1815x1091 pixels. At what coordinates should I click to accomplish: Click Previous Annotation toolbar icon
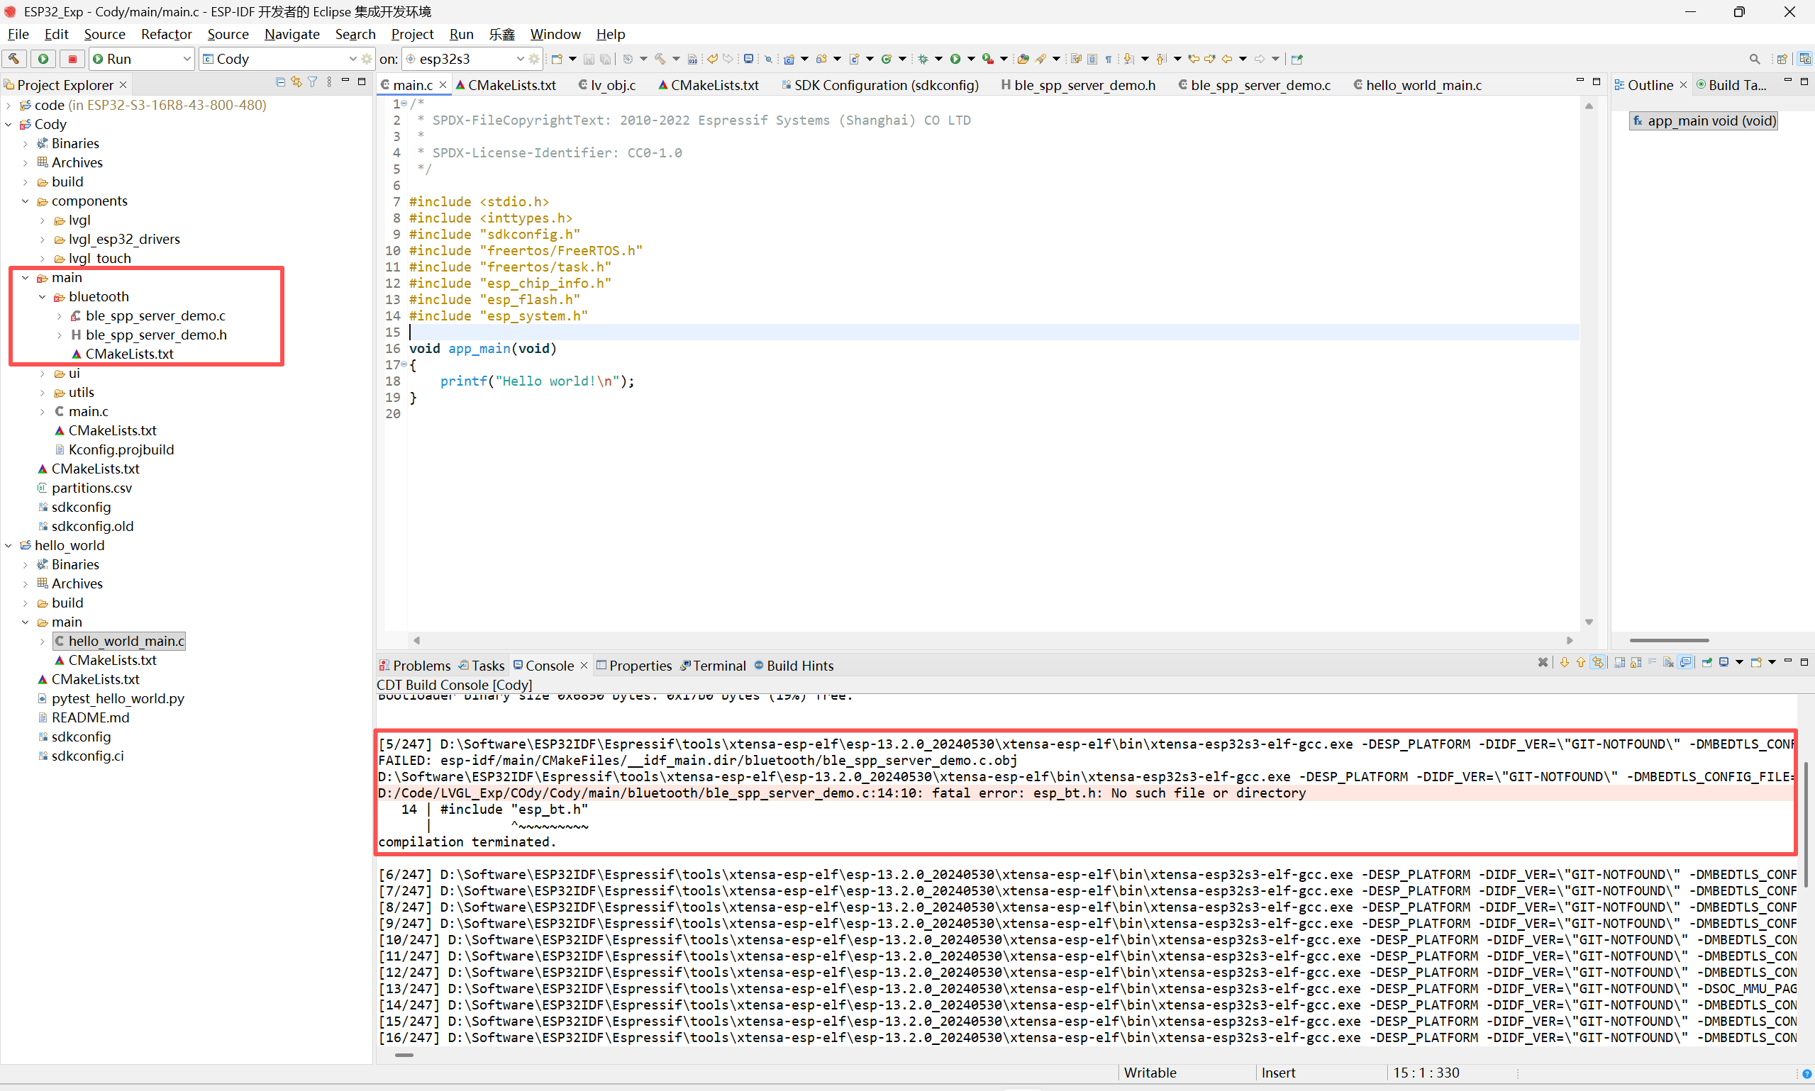pyautogui.click(x=1161, y=59)
